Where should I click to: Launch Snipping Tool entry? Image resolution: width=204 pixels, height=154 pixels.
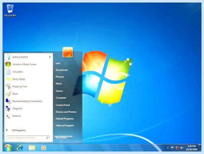pyautogui.click(x=28, y=86)
